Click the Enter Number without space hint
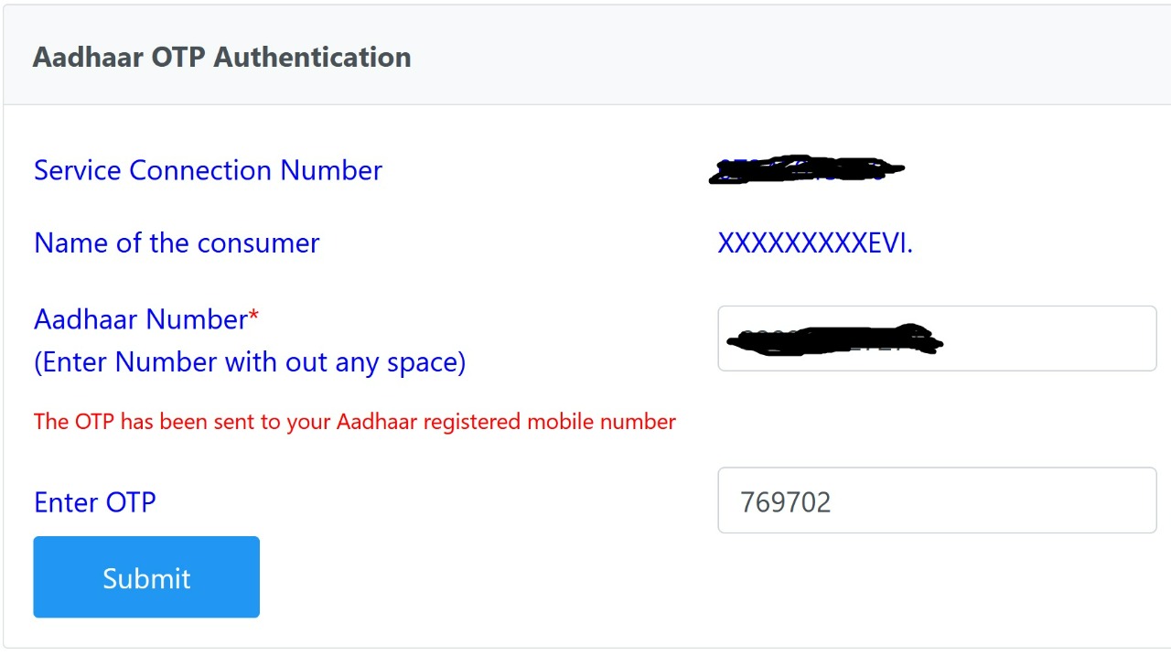Screen dimensions: 1171x667 tap(250, 362)
